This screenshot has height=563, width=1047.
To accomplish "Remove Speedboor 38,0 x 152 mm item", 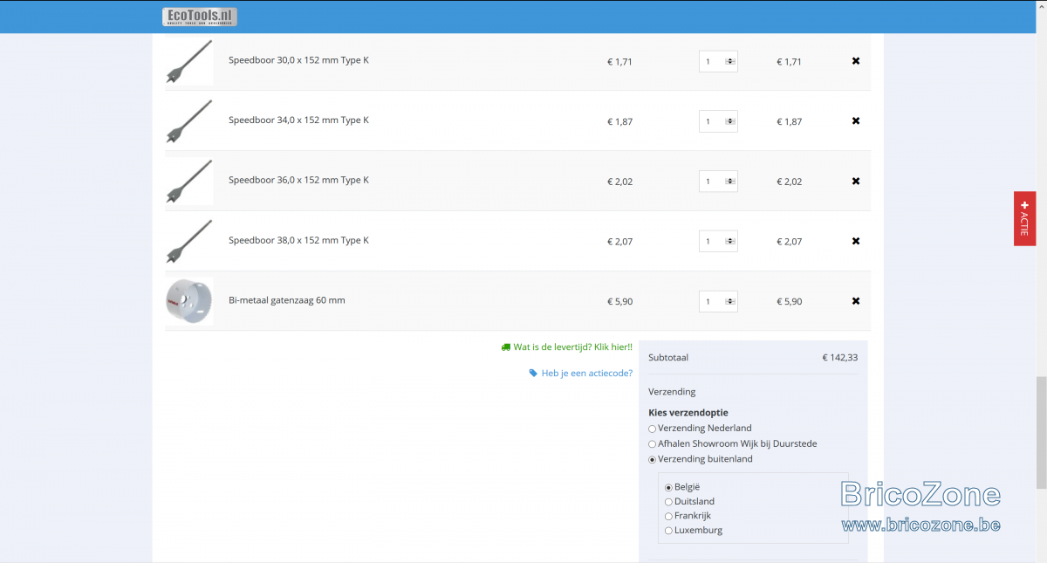I will 856,241.
